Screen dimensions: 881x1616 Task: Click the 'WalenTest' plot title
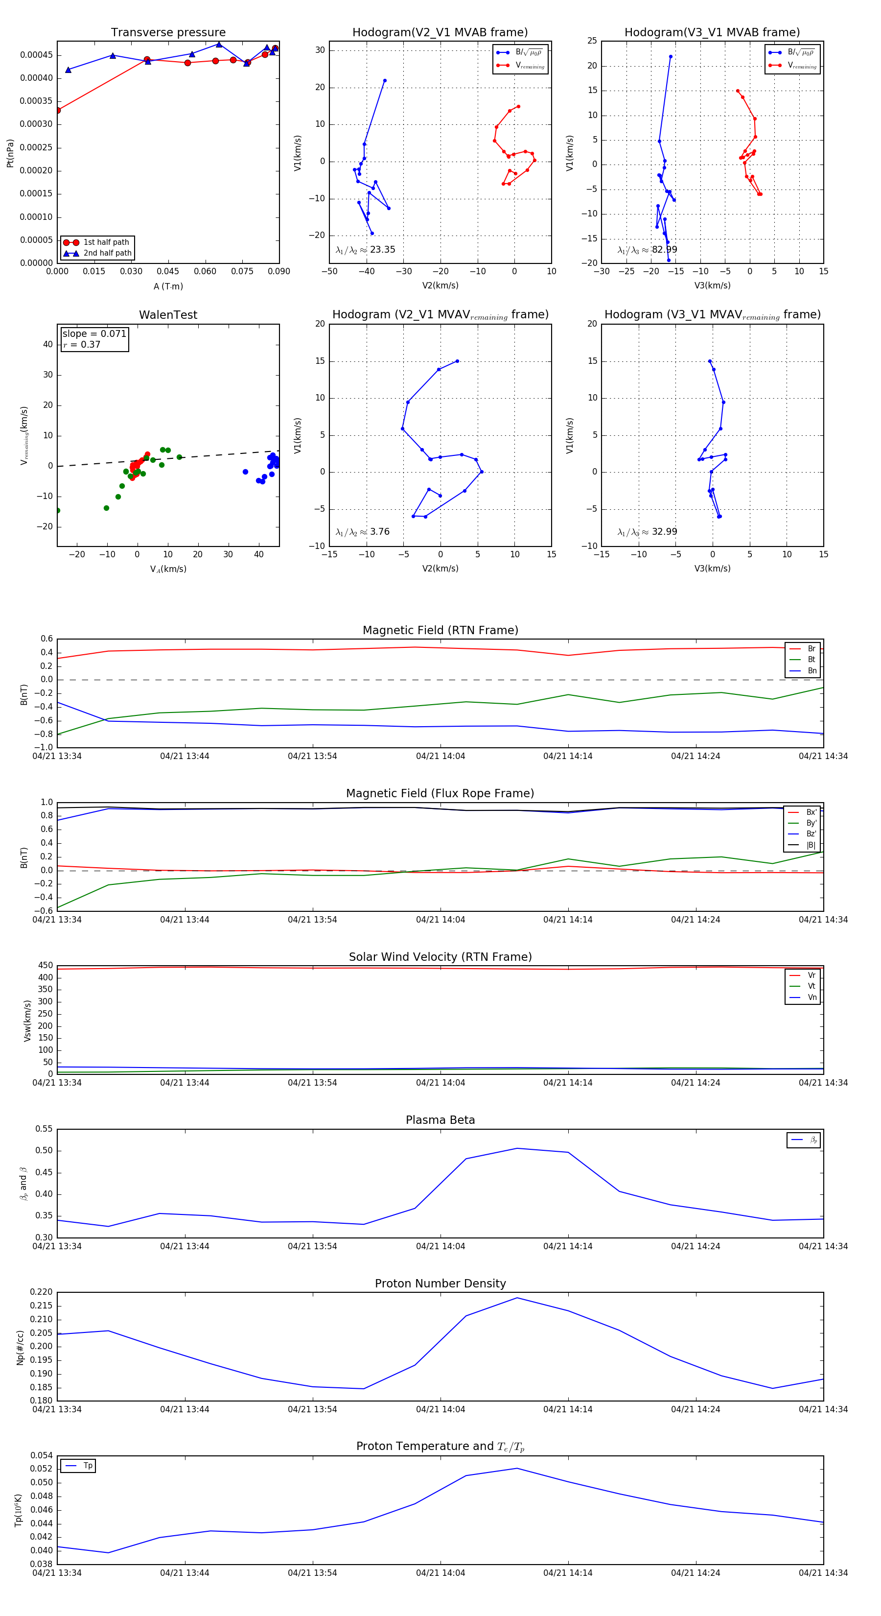168,315
